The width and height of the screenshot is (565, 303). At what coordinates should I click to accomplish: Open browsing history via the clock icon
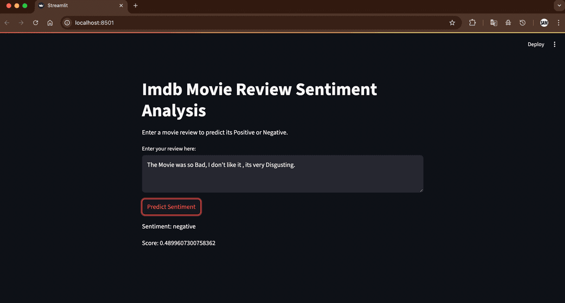click(x=523, y=23)
